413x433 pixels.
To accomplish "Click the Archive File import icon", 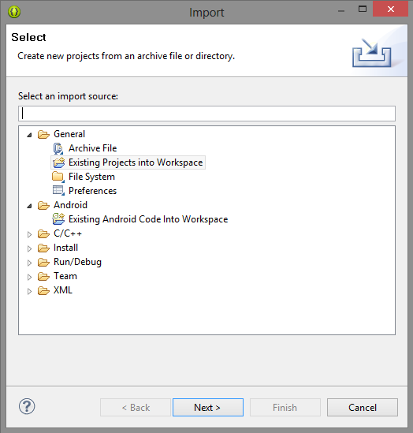I will [58, 148].
